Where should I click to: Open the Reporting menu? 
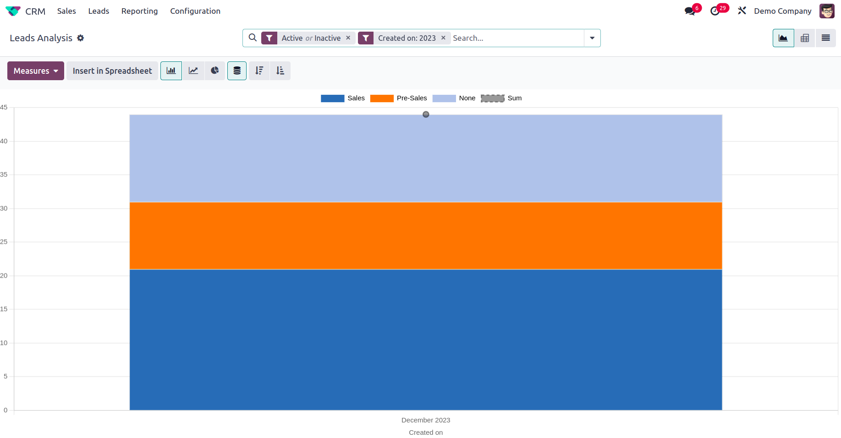coord(139,11)
